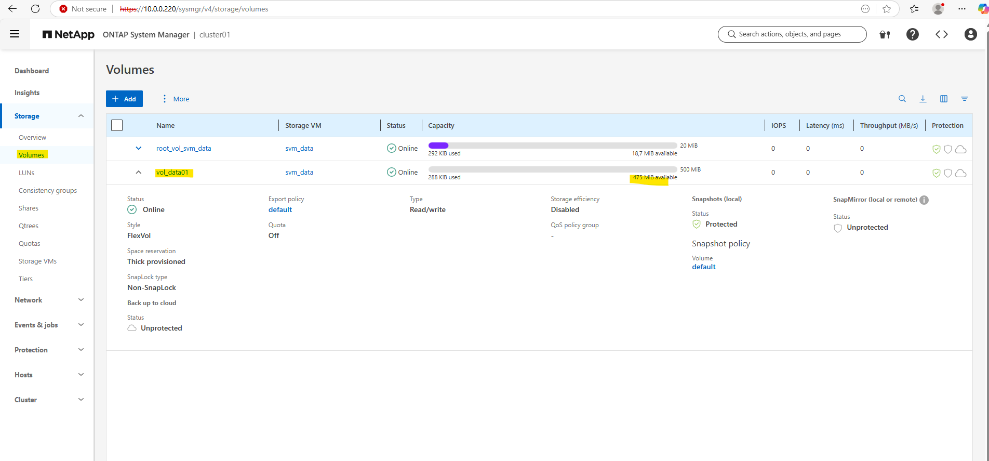Open Qtrees in the sidebar
989x461 pixels.
[x=29, y=226]
